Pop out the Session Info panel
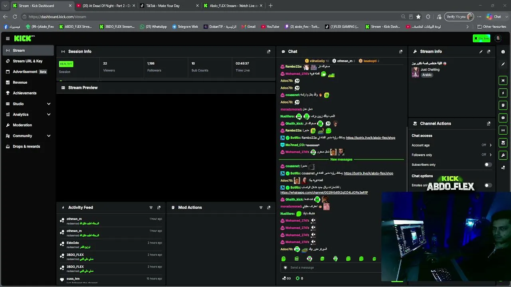Image resolution: width=511 pixels, height=287 pixels. click(x=269, y=51)
